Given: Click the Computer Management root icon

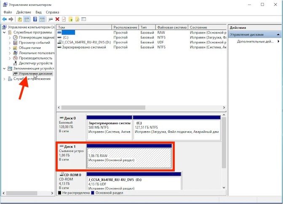Looking at the screenshot, I should (4, 27).
